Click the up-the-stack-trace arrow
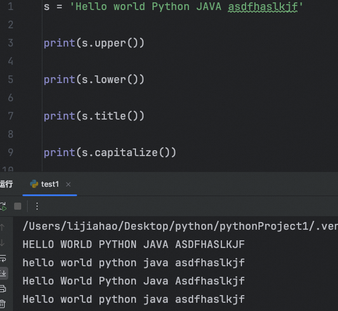Image resolution: width=338 pixels, height=311 pixels. coord(2,227)
